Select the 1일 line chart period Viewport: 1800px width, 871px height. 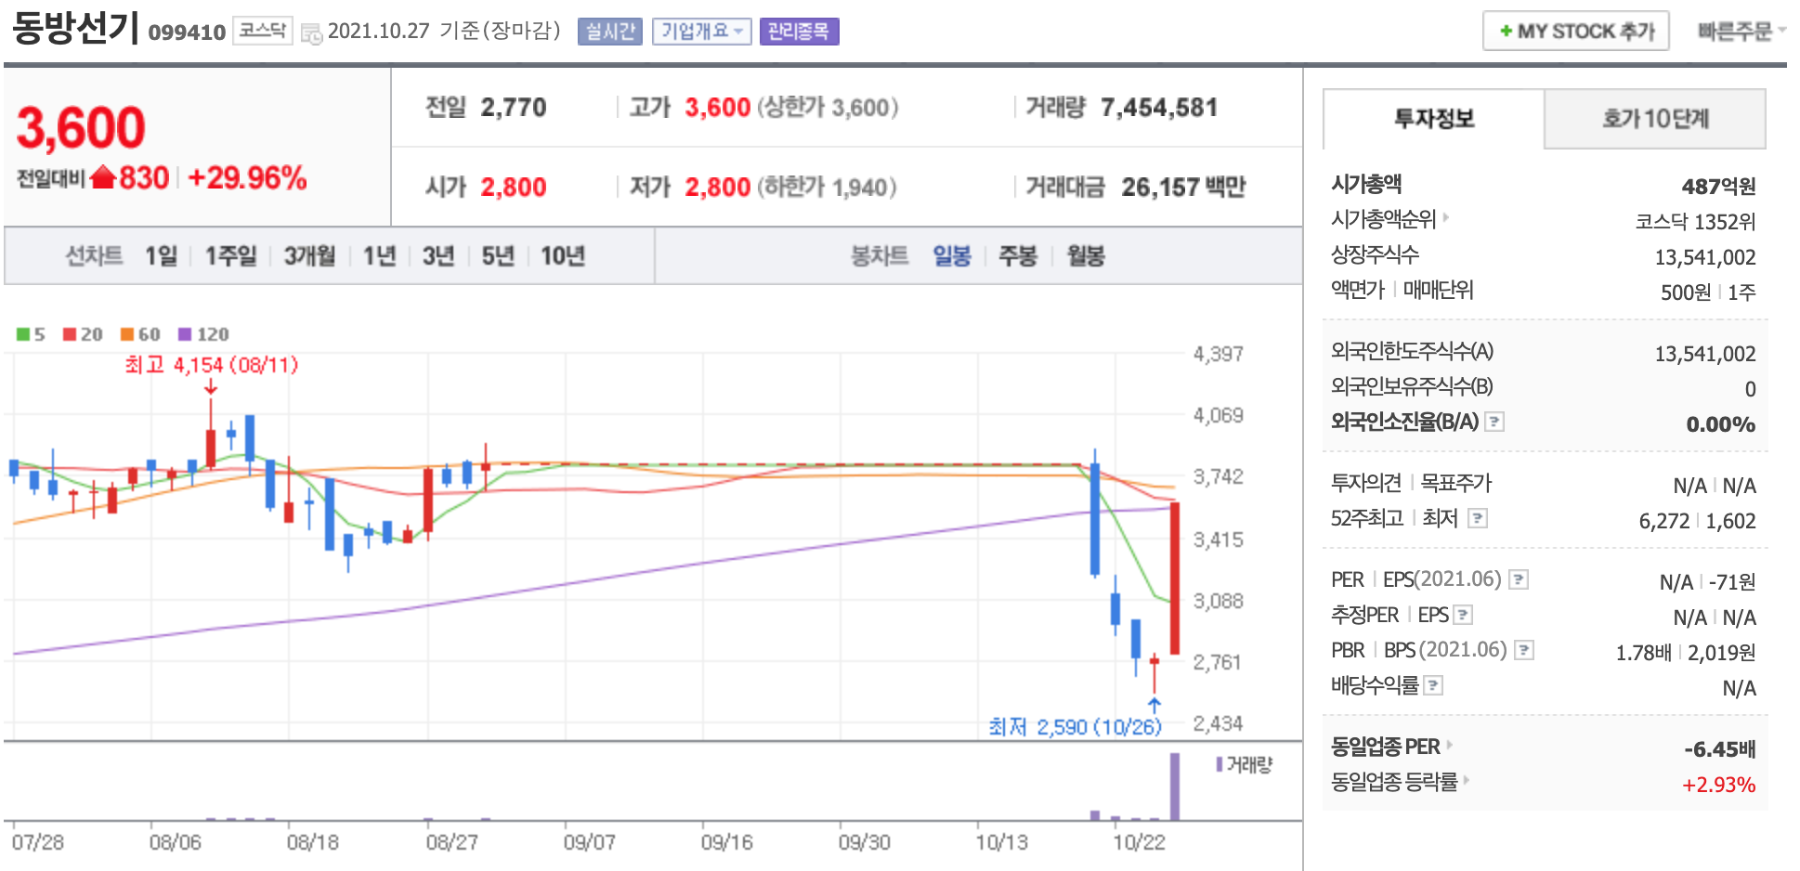[161, 255]
